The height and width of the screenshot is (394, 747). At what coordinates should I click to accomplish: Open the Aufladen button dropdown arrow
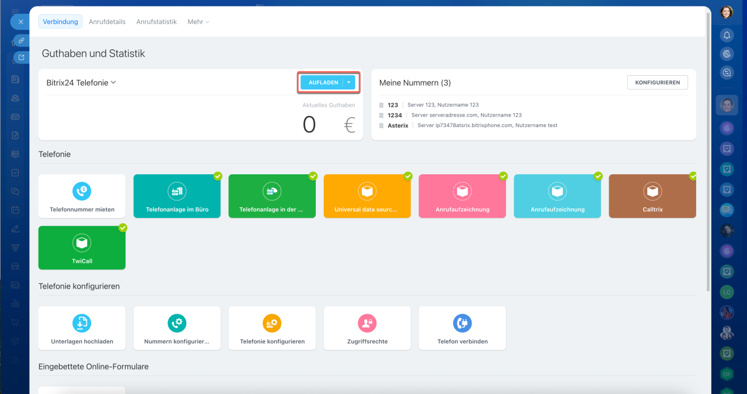(x=348, y=83)
